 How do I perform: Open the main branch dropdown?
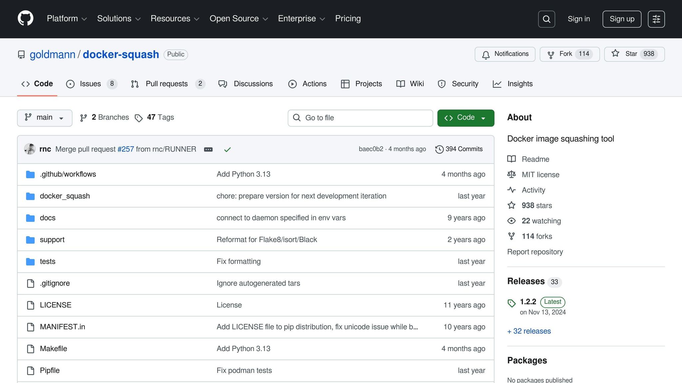coord(45,118)
